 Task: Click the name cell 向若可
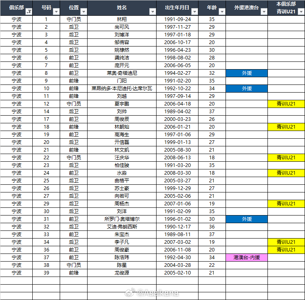(x=122, y=196)
